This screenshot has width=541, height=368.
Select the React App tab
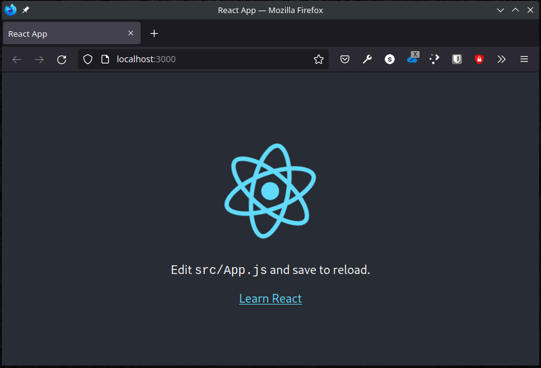coord(72,34)
